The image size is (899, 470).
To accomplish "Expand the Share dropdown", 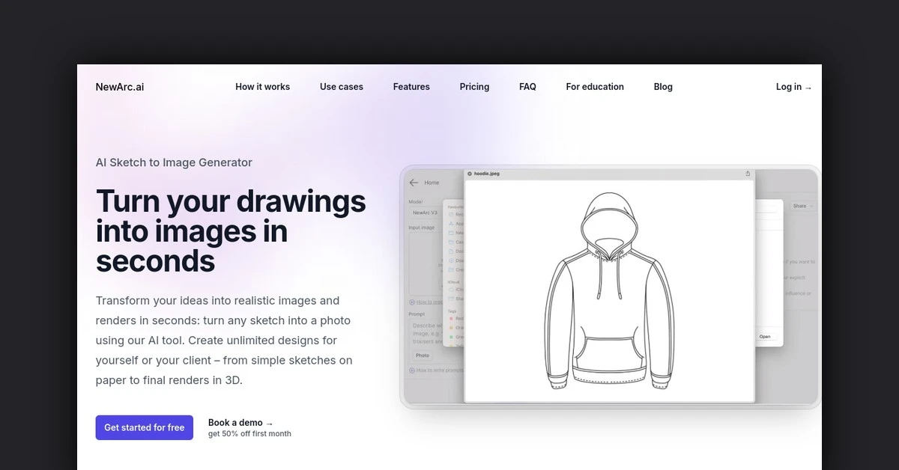I will pyautogui.click(x=802, y=206).
